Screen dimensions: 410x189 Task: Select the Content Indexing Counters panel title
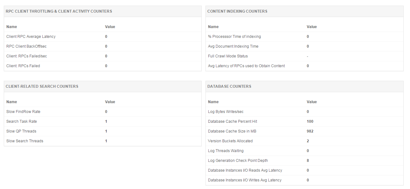click(x=237, y=11)
